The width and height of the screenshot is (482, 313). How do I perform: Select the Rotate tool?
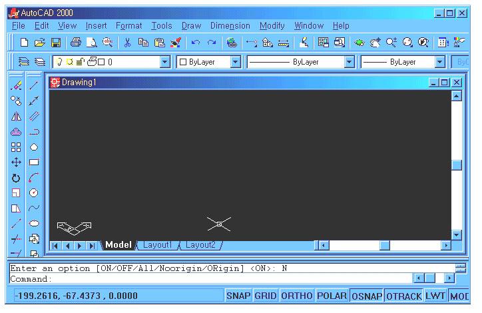(17, 178)
